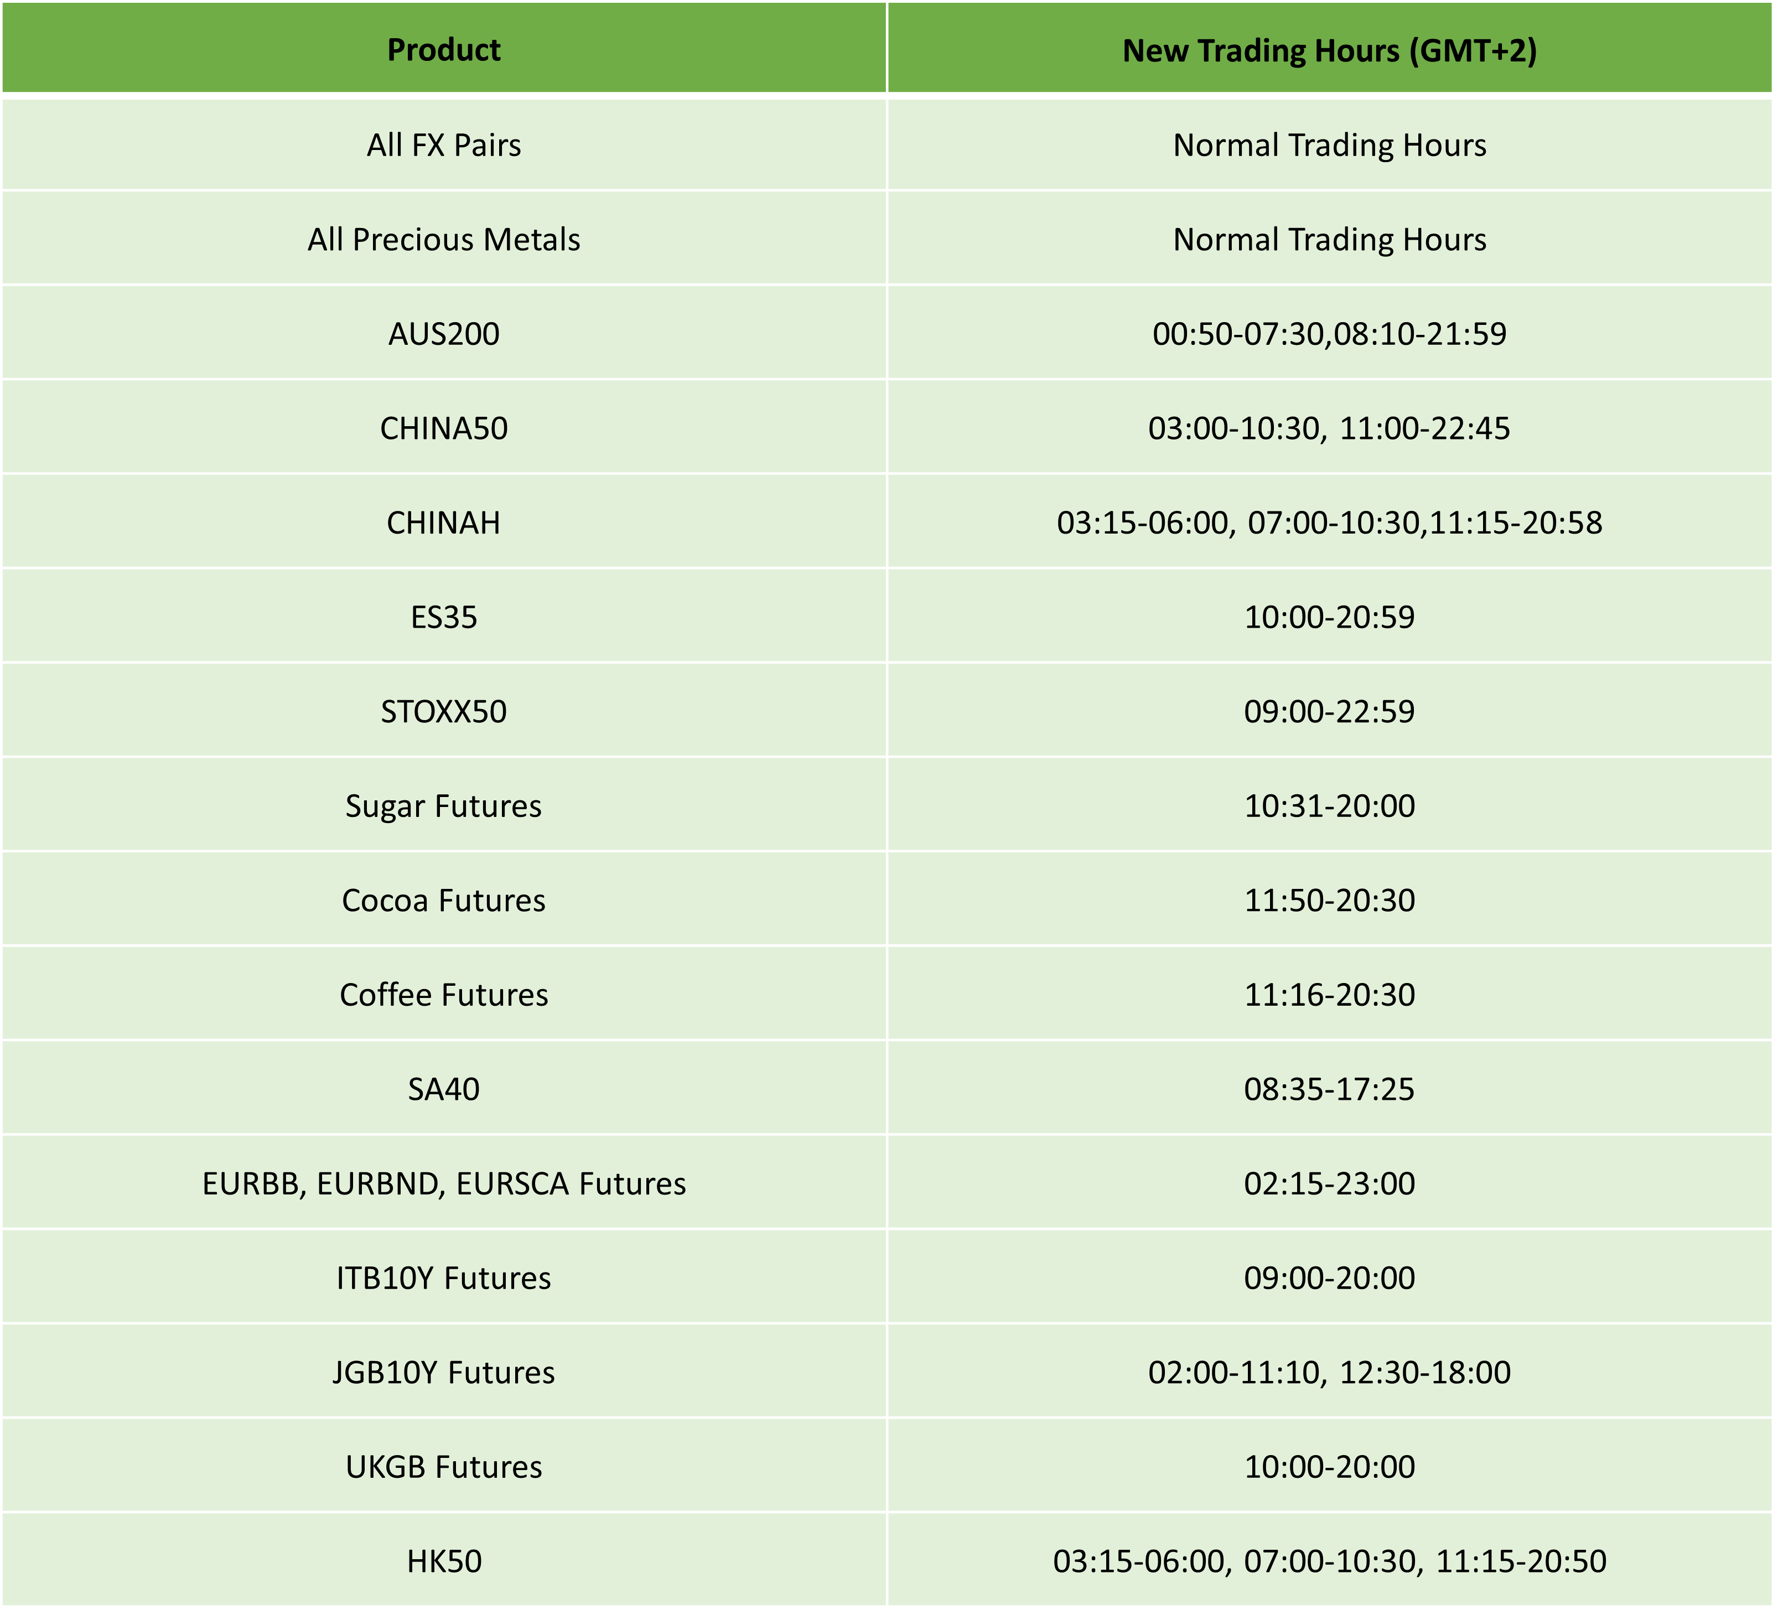Click the AUS200 product cell
The height and width of the screenshot is (1609, 1778).
click(444, 333)
